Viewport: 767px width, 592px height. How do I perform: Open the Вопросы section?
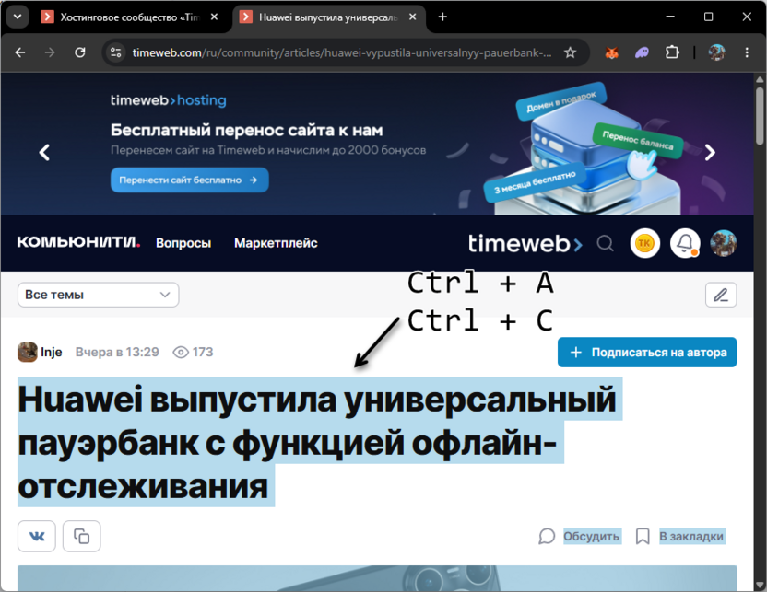pos(183,243)
